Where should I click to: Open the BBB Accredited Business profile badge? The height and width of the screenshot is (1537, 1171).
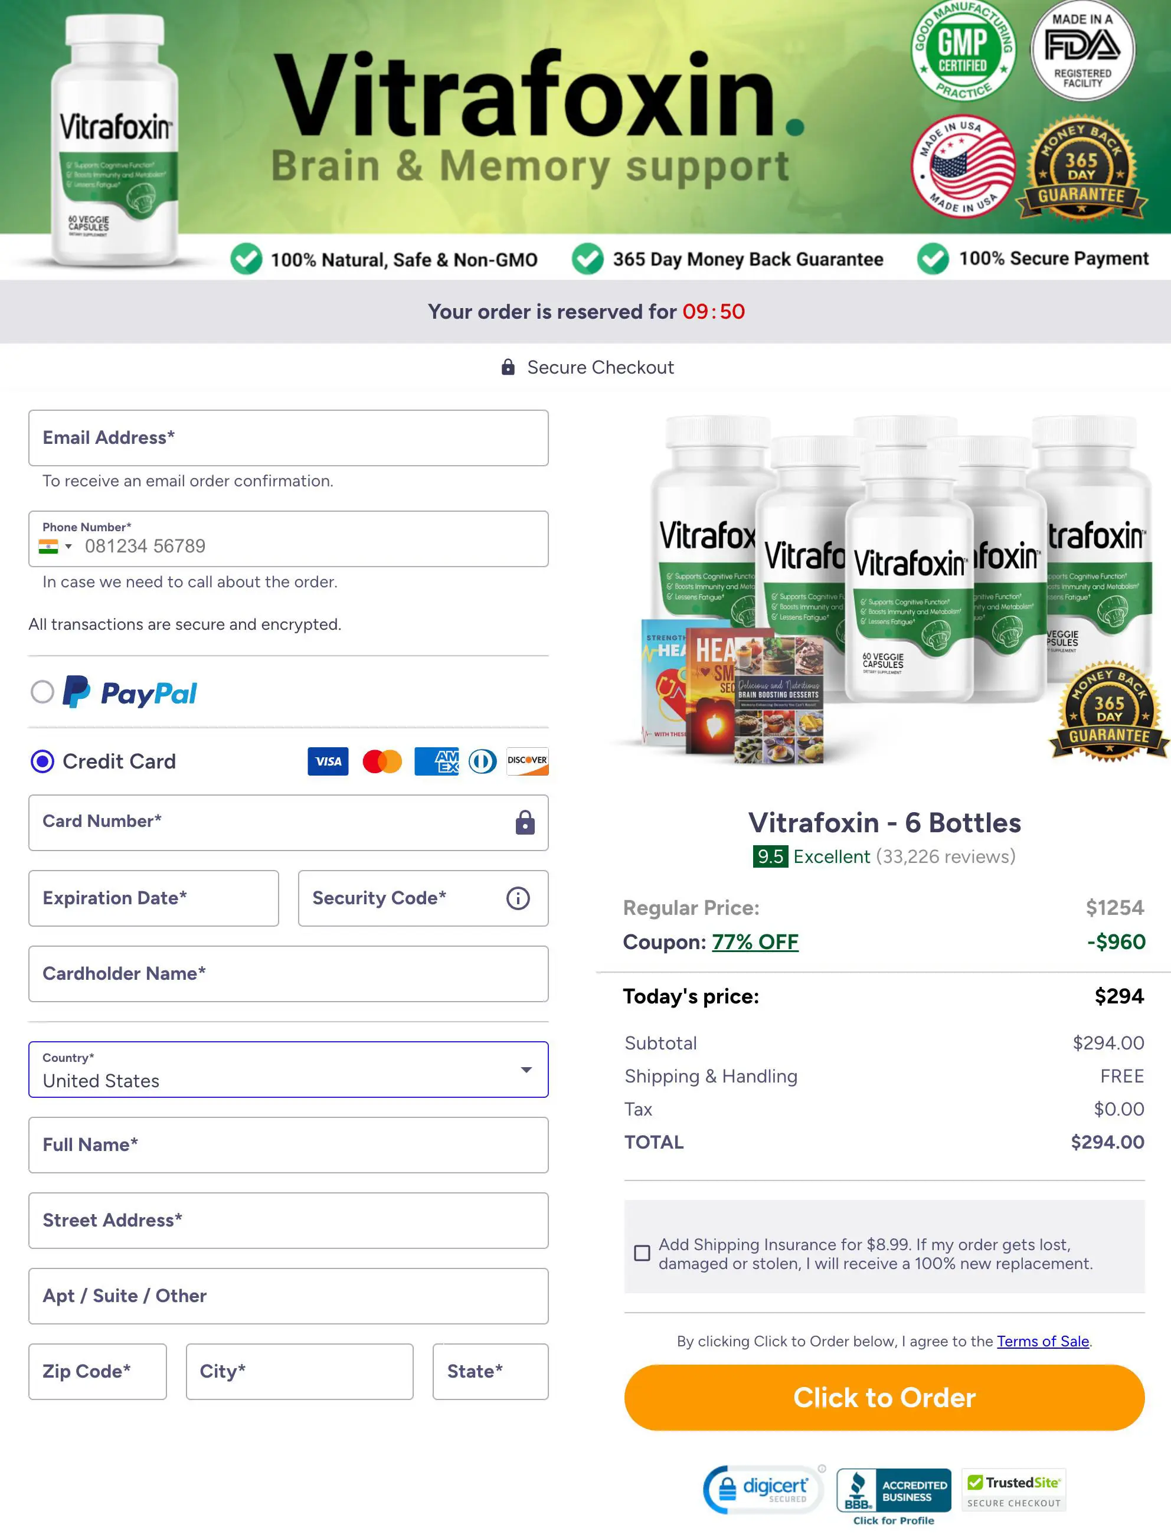point(894,1496)
